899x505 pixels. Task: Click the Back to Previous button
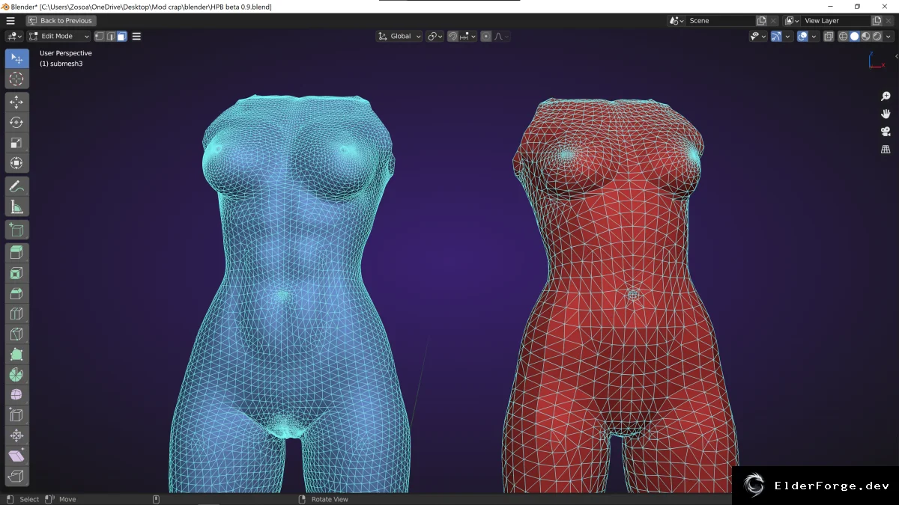point(61,20)
